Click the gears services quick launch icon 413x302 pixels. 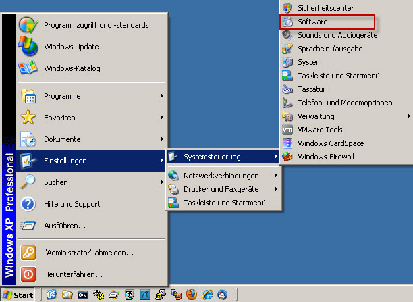click(99, 295)
